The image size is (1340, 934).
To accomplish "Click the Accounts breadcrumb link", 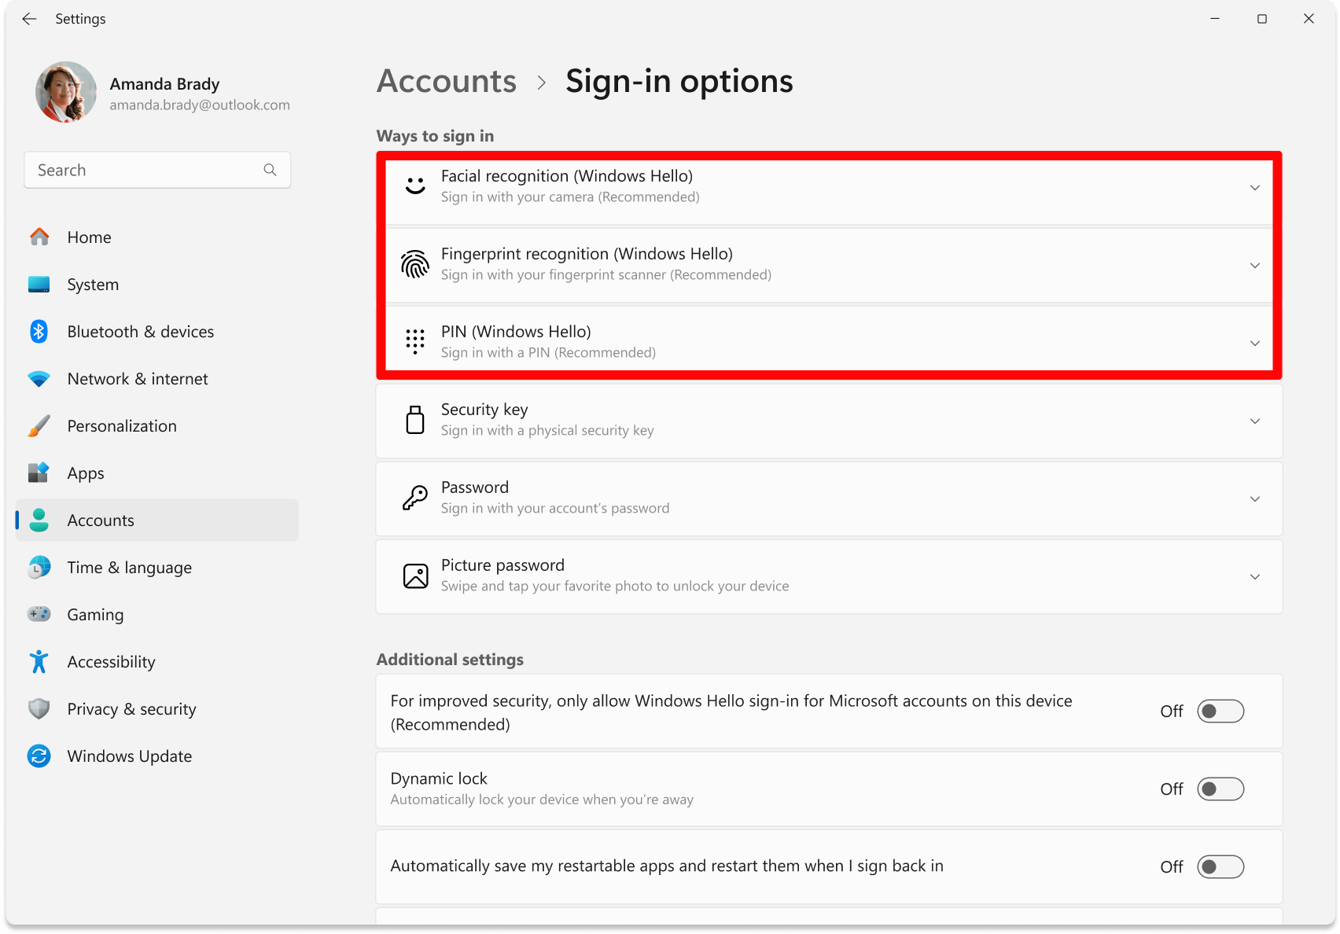I will tap(446, 81).
